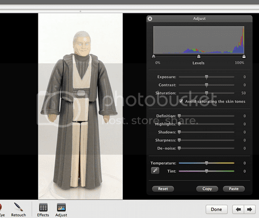Click the Highlights slider handle

click(x=179, y=124)
